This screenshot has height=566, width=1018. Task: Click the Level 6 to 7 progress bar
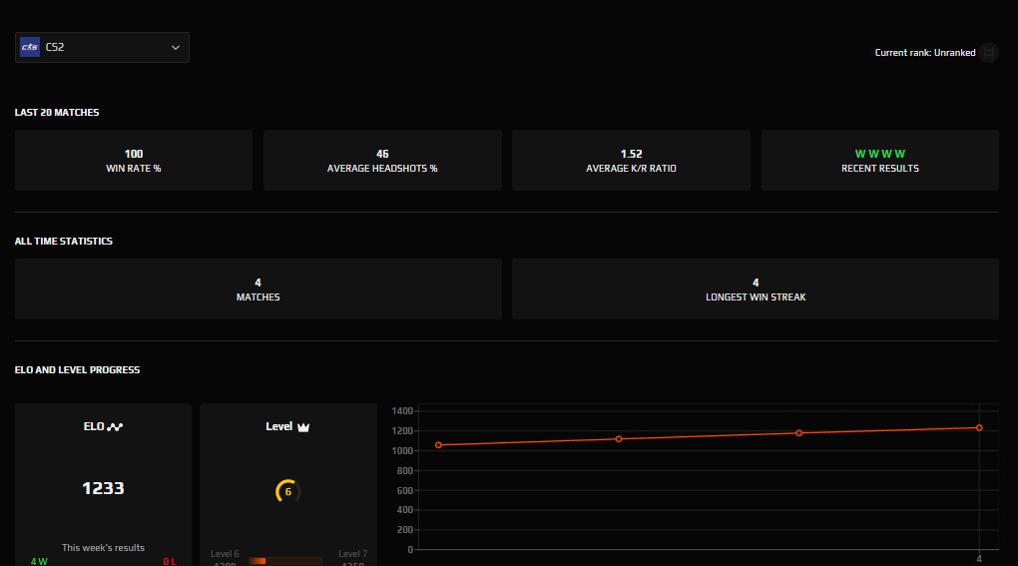coord(285,561)
